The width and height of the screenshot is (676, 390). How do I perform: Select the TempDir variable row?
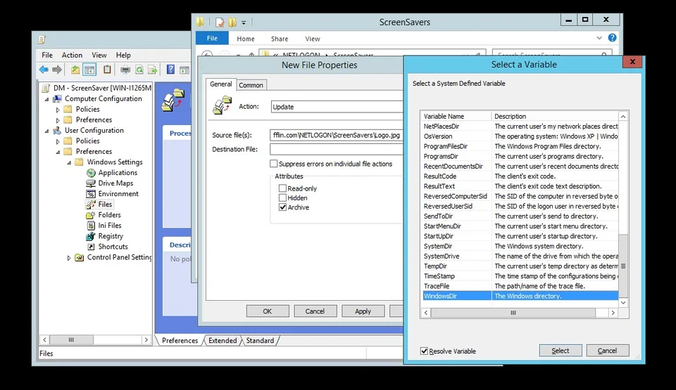pos(520,266)
